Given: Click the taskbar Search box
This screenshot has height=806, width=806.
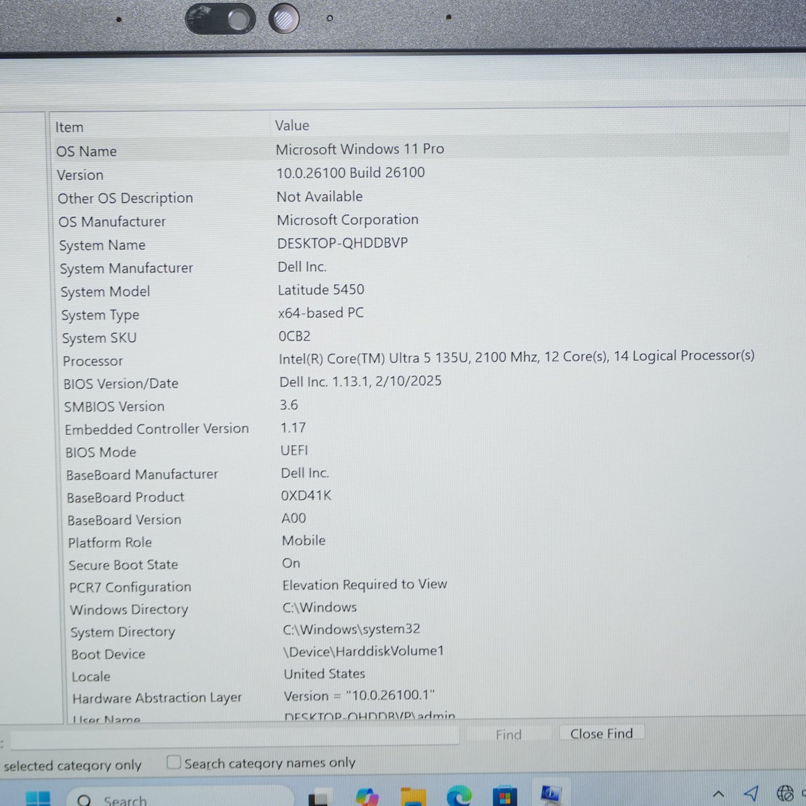Looking at the screenshot, I should (180, 797).
